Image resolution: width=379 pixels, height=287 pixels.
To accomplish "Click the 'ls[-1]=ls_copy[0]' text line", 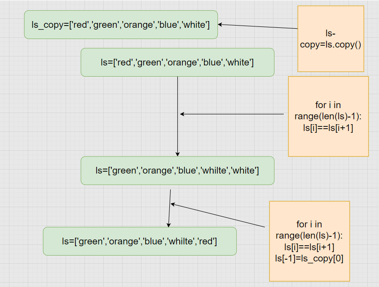I will tap(309, 258).
